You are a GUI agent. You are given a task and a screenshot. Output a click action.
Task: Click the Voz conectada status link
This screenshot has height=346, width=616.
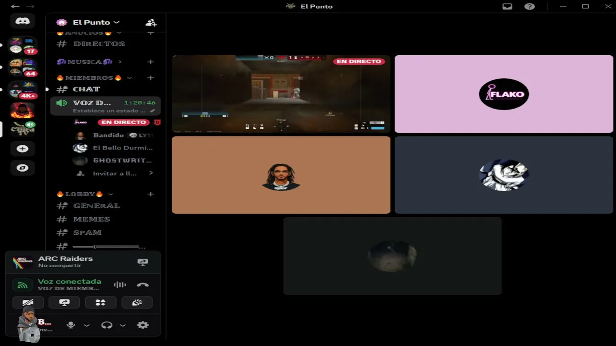[69, 281]
